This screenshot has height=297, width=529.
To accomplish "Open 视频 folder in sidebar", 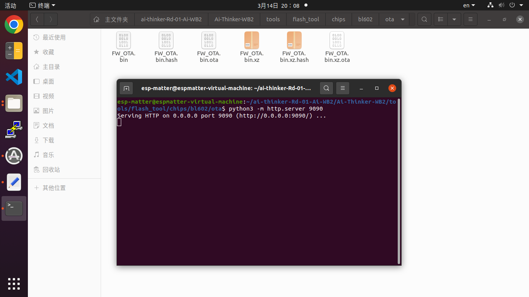I will tap(64, 96).
